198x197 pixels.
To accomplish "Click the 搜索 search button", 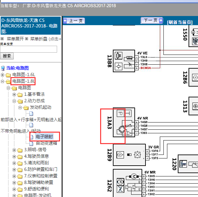I will (x=7, y=56).
